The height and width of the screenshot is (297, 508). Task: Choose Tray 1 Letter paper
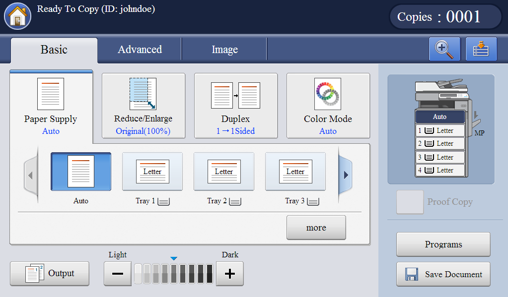pyautogui.click(x=152, y=172)
